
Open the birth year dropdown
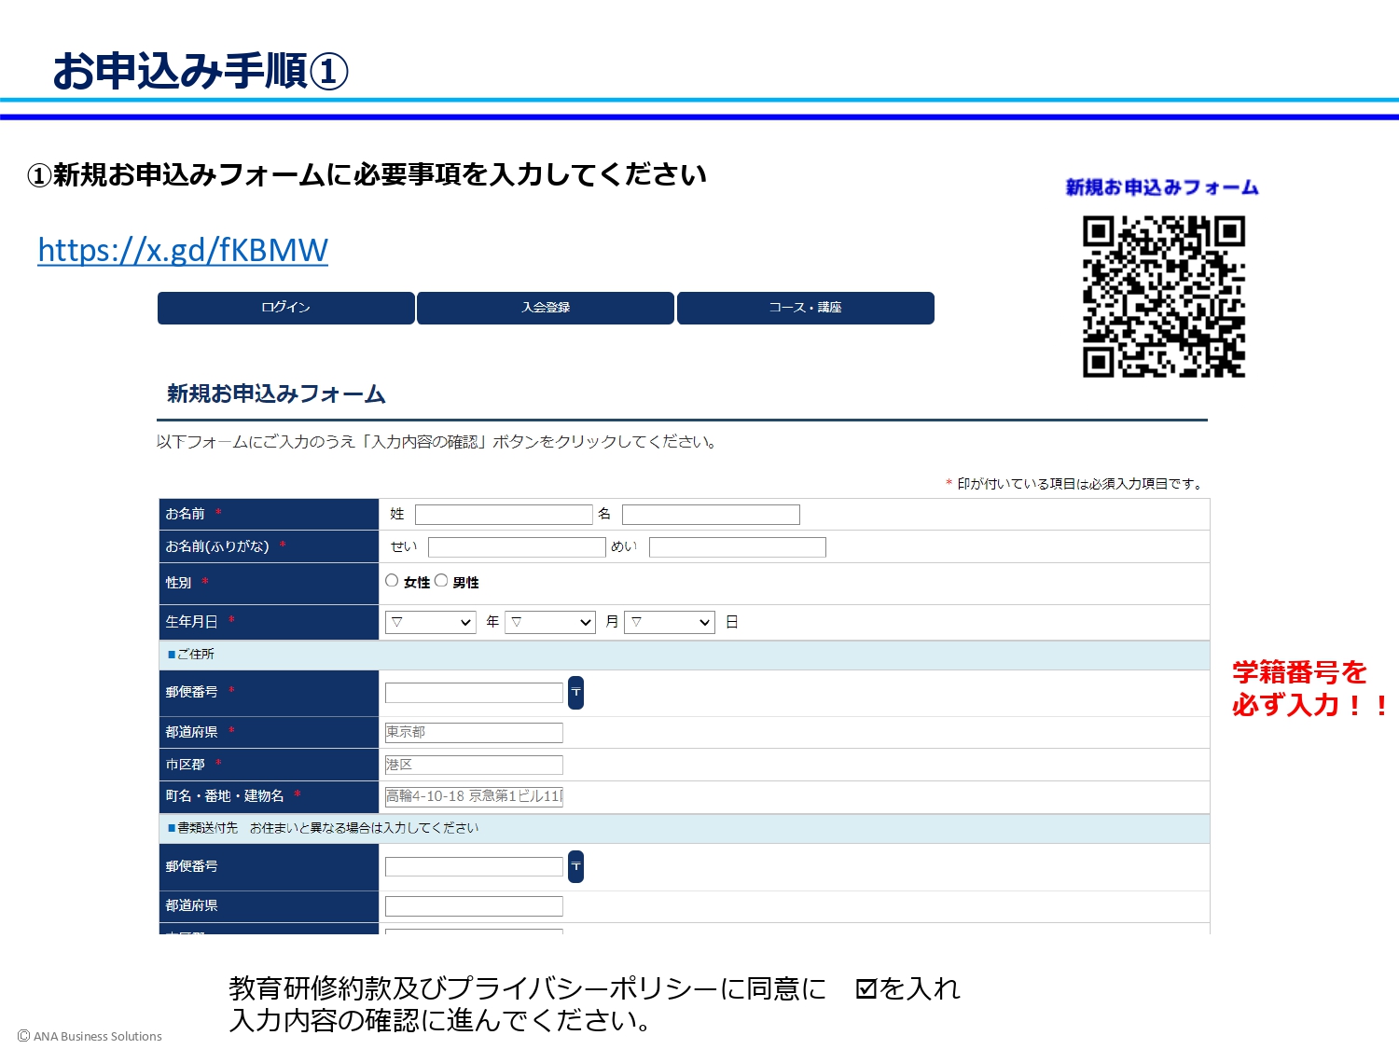click(431, 622)
